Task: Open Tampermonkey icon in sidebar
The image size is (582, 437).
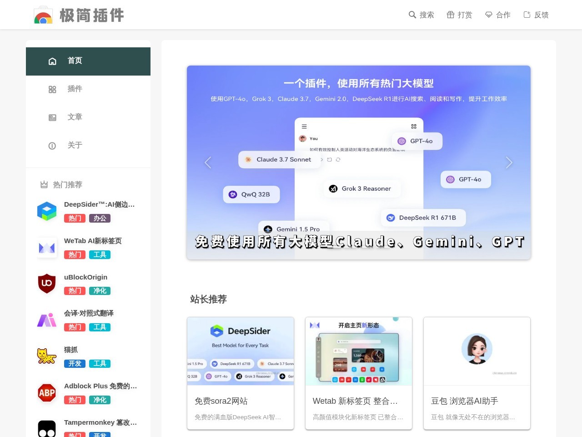Action: 47,429
